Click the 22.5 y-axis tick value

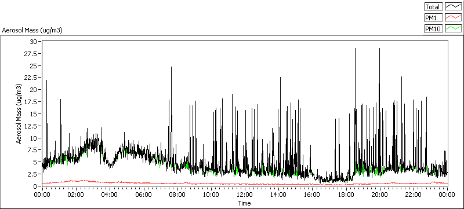[x=31, y=78]
